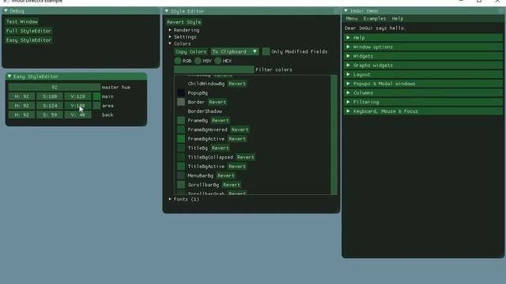
Task: Click the Filter colors input field
Action: tap(214, 69)
